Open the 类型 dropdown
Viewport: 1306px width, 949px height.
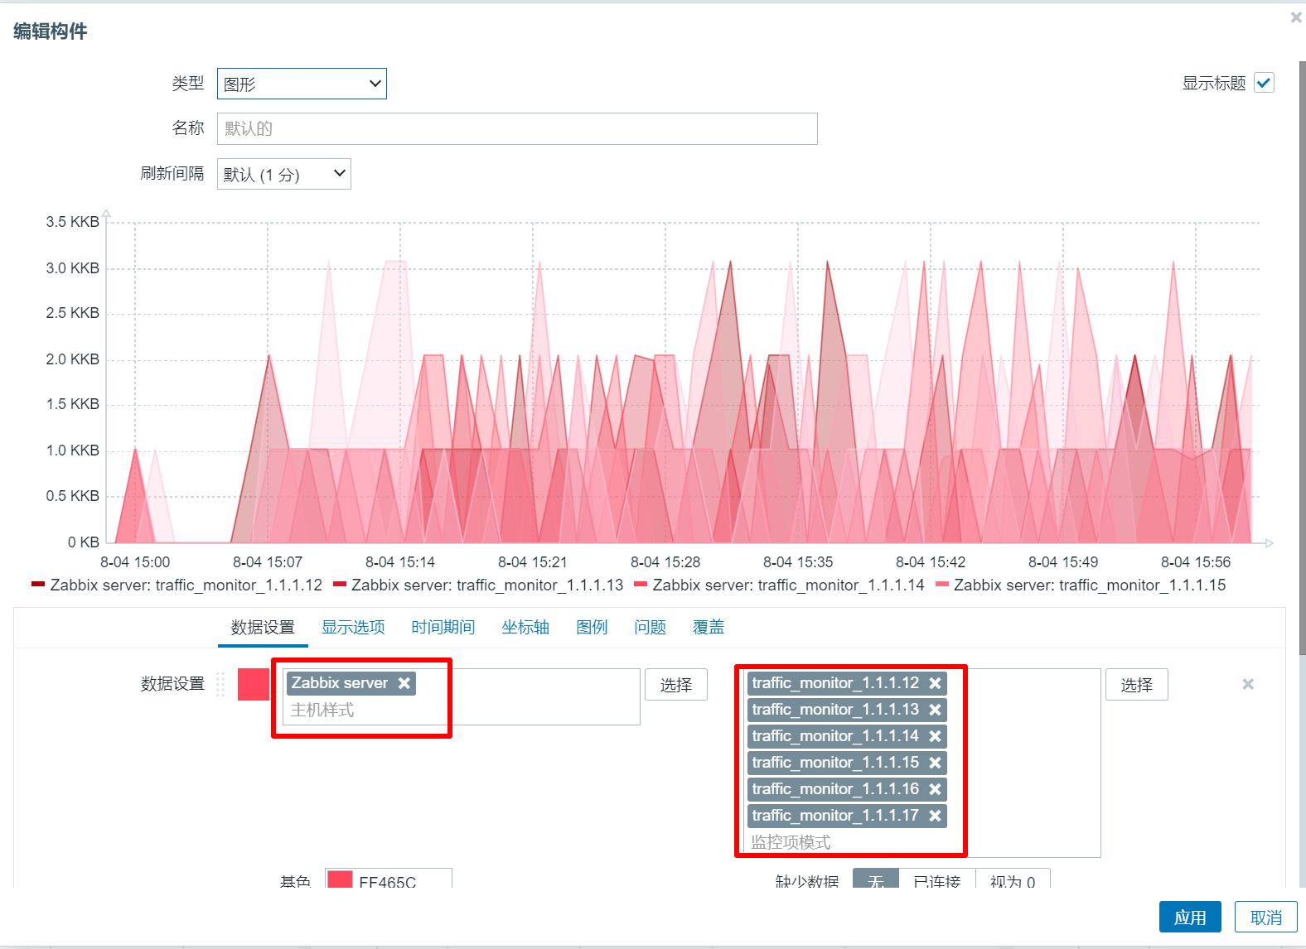click(x=302, y=84)
